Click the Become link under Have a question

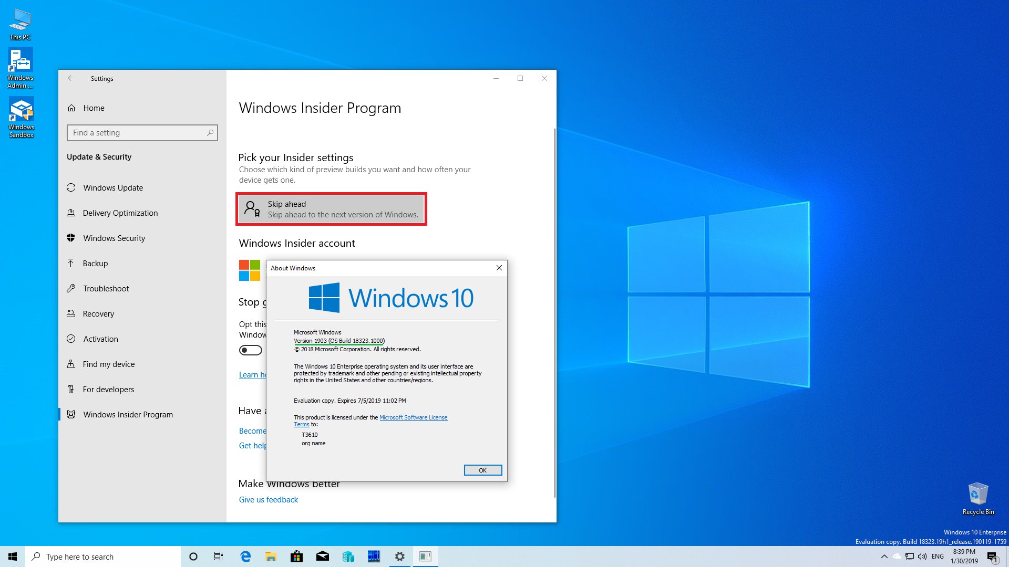point(253,431)
